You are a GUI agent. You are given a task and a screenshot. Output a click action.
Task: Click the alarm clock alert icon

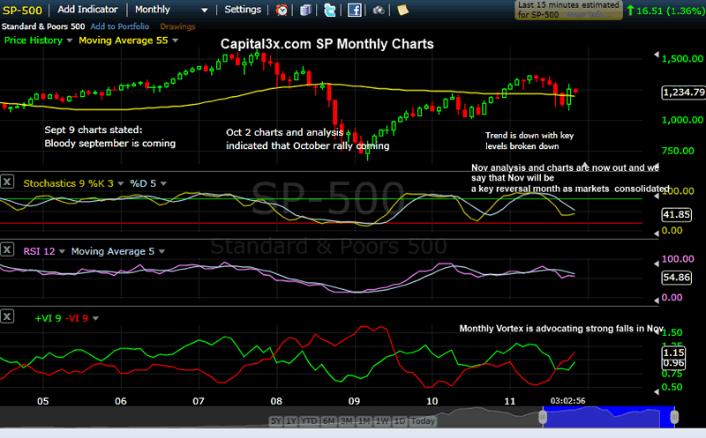tap(282, 10)
